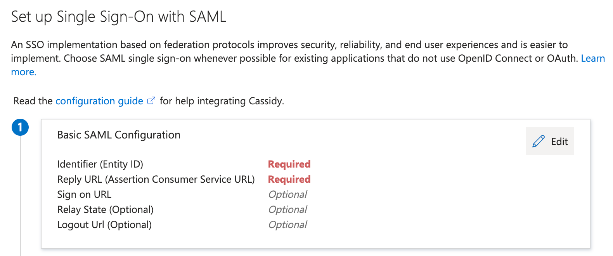Open the Learn more link
This screenshot has width=613, height=256.
[593, 58]
